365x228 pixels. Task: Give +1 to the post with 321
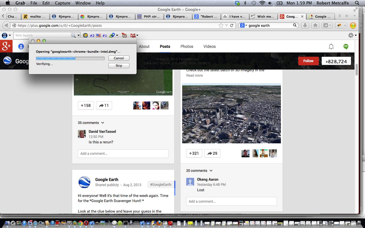pos(194,153)
